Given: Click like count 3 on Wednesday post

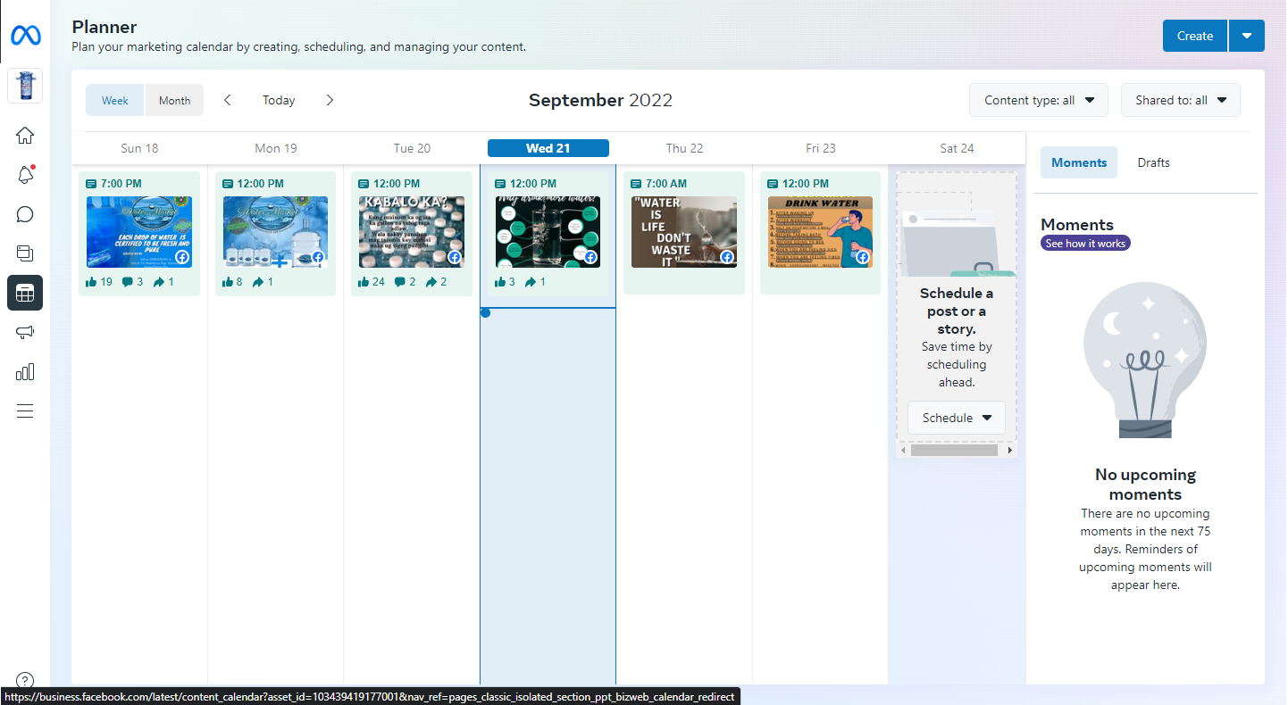Looking at the screenshot, I should 505,282.
